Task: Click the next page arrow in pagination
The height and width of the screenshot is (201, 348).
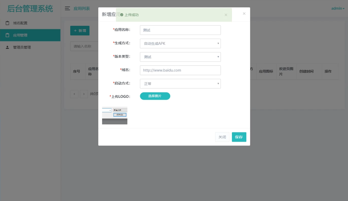Action: 83,94
